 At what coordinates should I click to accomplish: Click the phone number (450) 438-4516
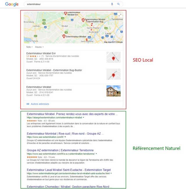tap(46, 59)
